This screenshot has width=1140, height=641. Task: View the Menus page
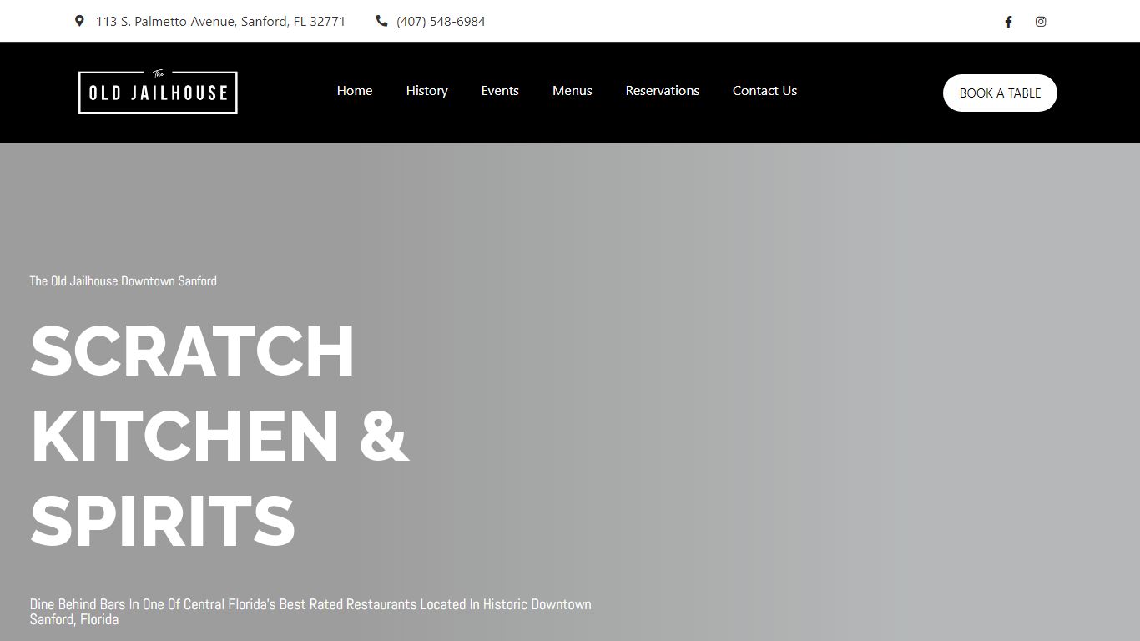tap(573, 91)
